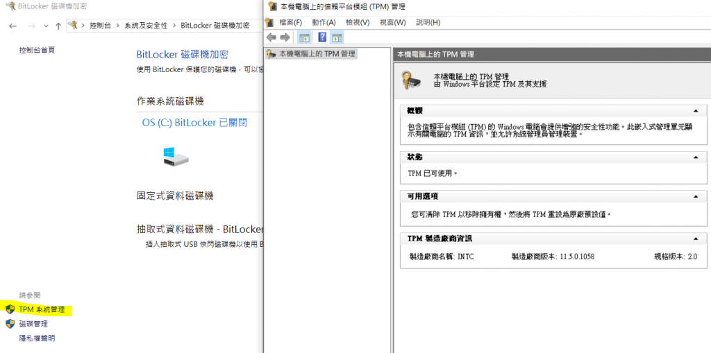The image size is (711, 353).
Task: Click the address bar key icon
Action: [73, 26]
